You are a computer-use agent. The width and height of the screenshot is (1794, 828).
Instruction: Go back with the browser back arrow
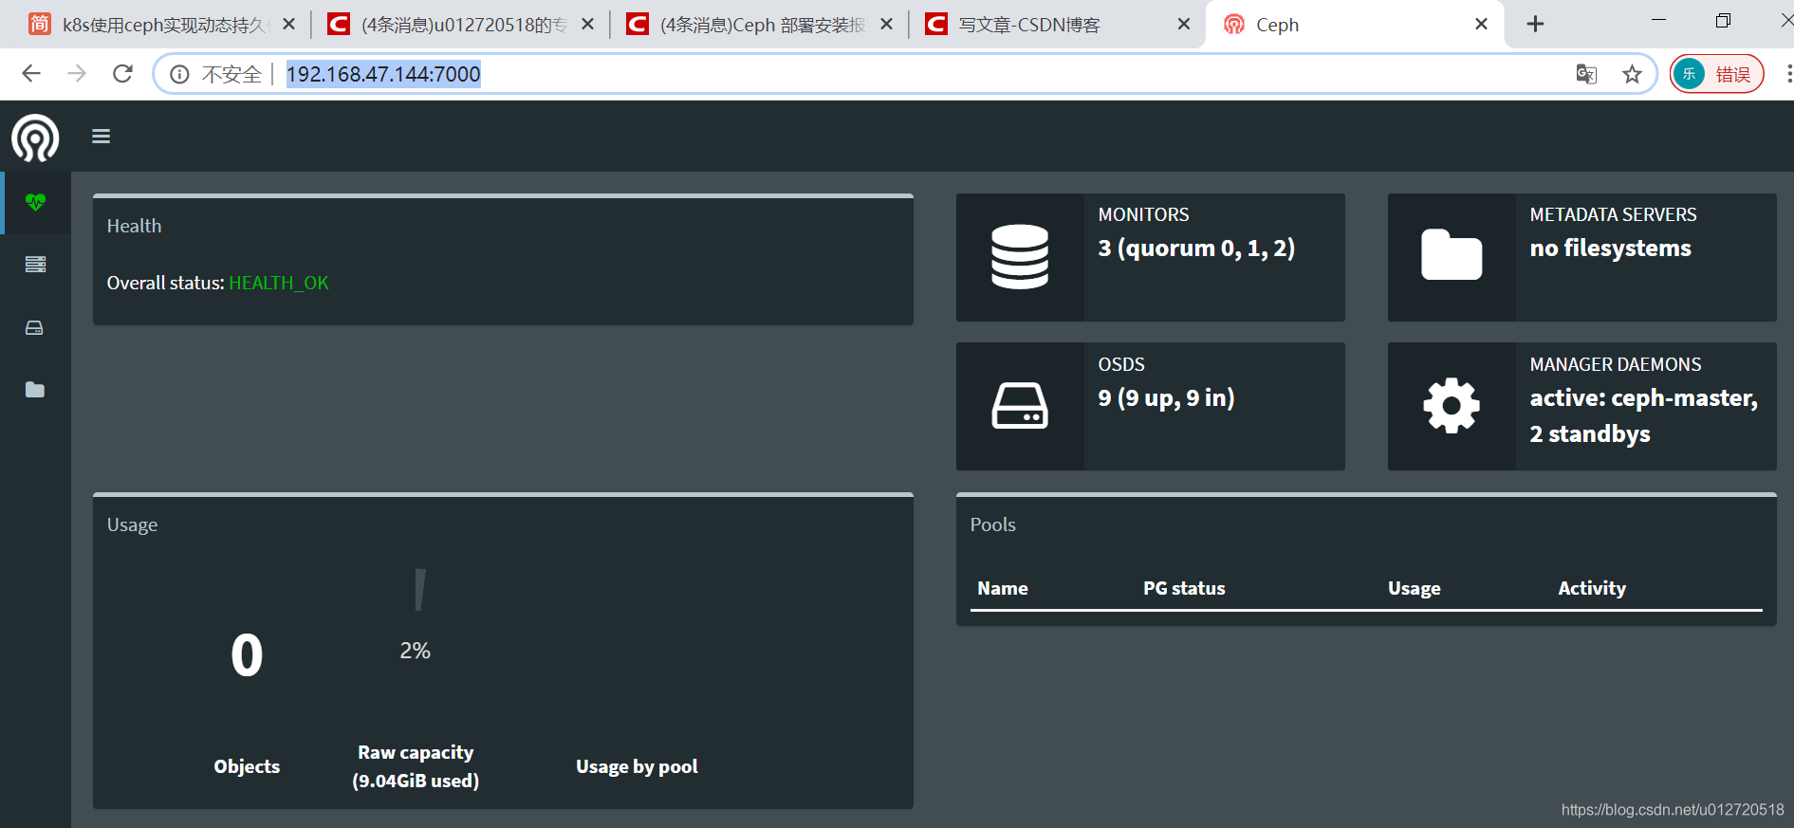(x=31, y=74)
